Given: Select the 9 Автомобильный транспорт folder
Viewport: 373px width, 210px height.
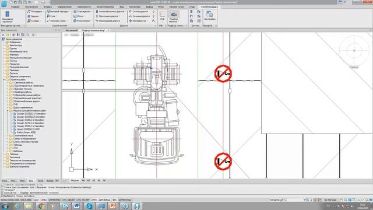Looking at the screenshot, I should (27, 98).
